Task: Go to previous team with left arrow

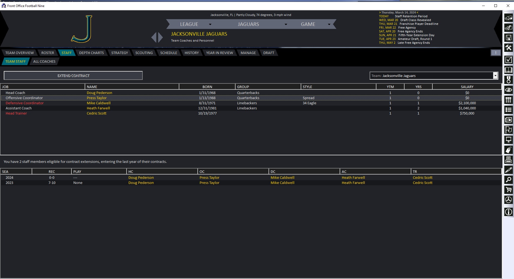Action: click(154, 37)
